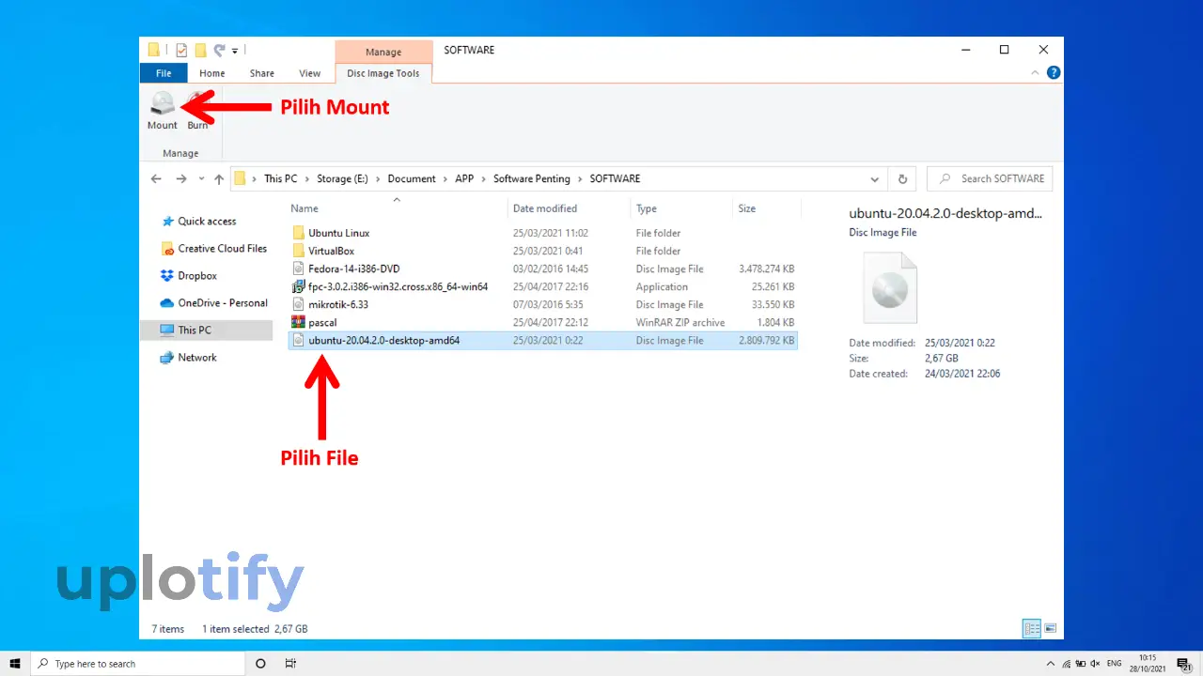Show hidden system tray icons
This screenshot has height=676, width=1203.
tap(1051, 663)
